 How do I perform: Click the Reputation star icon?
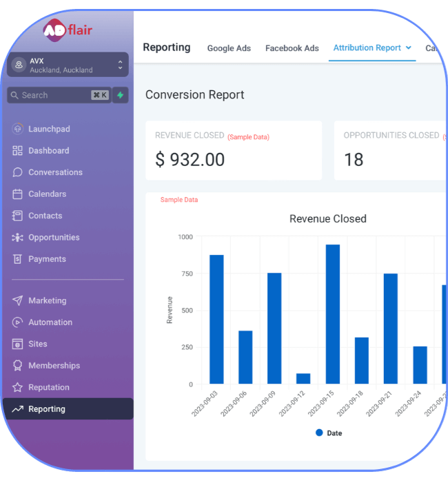coord(17,387)
